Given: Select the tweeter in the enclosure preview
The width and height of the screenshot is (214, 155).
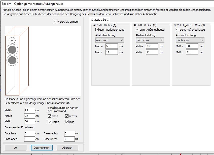Looking at the screenshot, I should (x=12, y=40).
